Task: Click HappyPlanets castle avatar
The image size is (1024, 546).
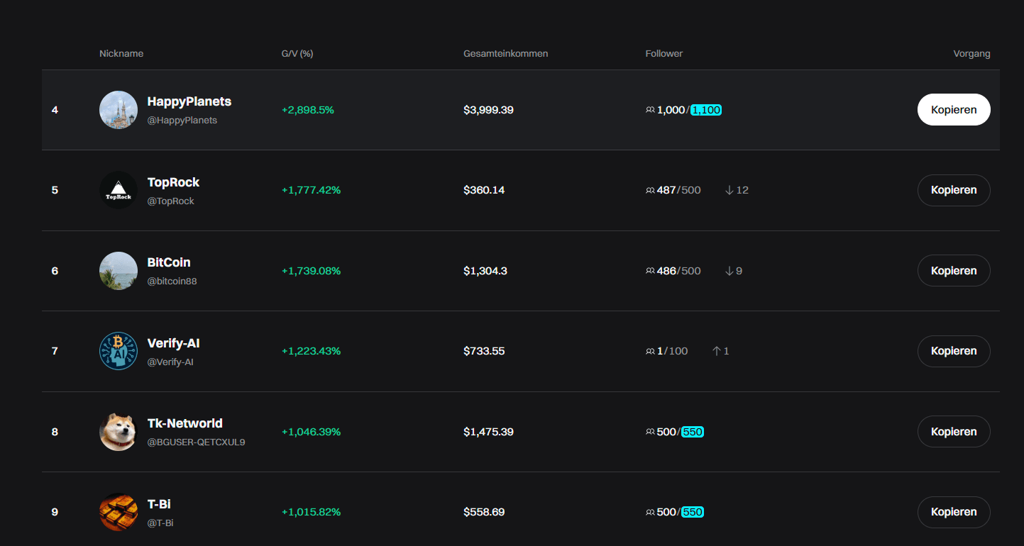Action: click(x=119, y=110)
